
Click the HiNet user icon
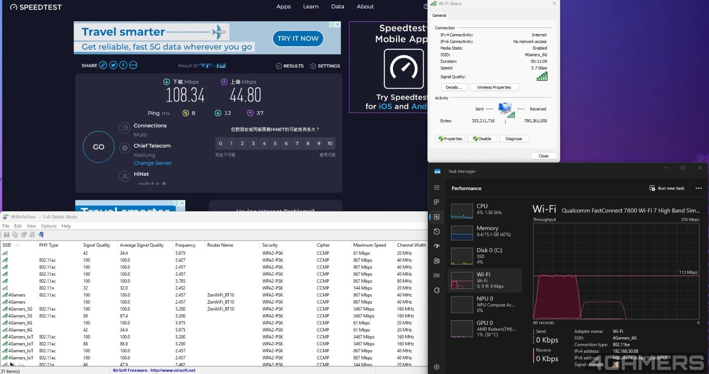[125, 176]
